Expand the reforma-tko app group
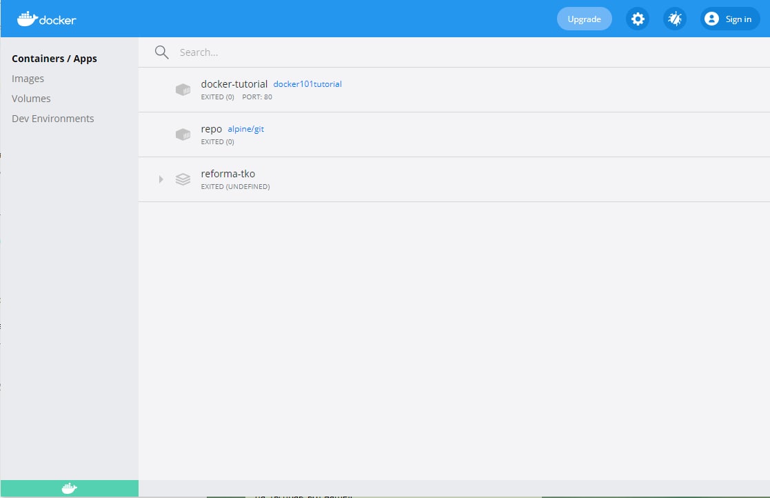770x498 pixels. 161,179
